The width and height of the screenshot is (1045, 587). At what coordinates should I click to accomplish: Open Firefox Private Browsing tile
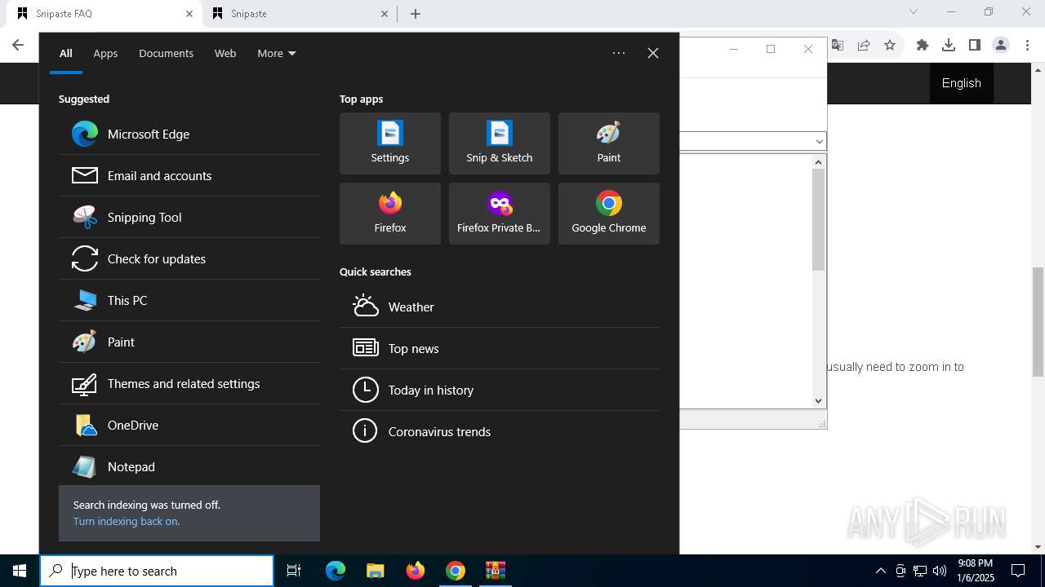[500, 214]
